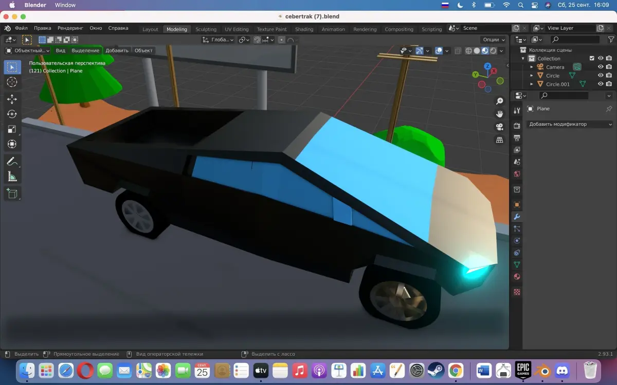Open the Опции dropdown
The height and width of the screenshot is (385, 617).
(x=494, y=40)
